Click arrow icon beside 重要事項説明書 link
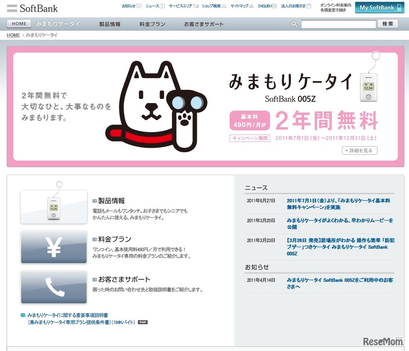409x351 pixels. pyautogui.click(x=23, y=315)
